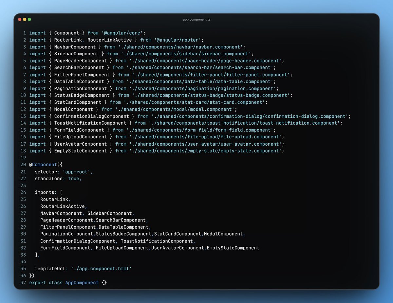Click the '@angular/router' import path
This screenshot has width=393, height=303.
click(x=178, y=40)
